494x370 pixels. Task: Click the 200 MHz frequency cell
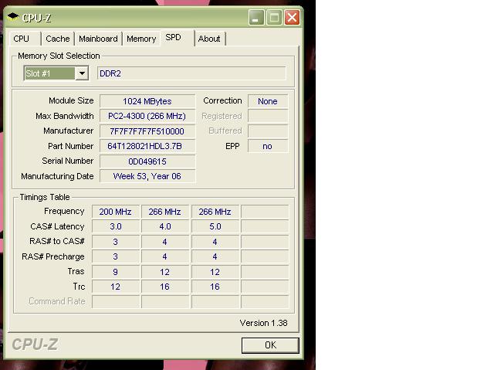(x=115, y=212)
